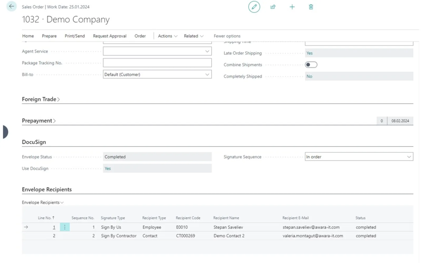Open the Envelope Recipients submenu chevron
The width and height of the screenshot is (422, 263).
(x=62, y=203)
